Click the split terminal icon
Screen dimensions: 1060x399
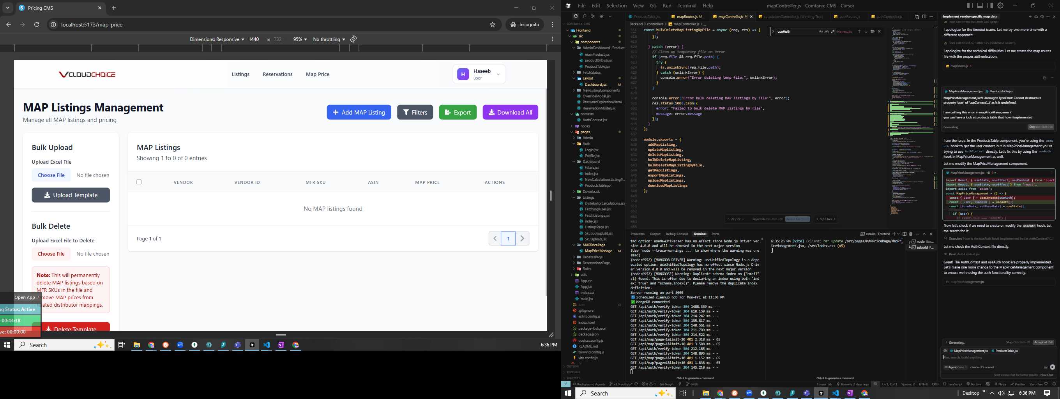(904, 234)
